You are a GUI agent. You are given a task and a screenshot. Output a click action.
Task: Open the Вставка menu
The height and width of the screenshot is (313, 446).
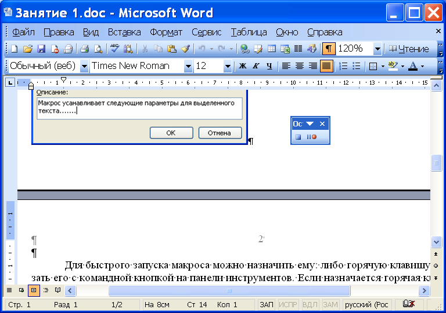(x=124, y=32)
